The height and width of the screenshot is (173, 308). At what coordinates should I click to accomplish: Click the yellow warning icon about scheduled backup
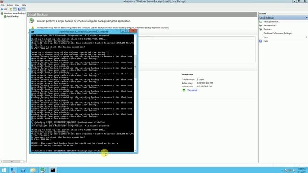click(x=33, y=28)
